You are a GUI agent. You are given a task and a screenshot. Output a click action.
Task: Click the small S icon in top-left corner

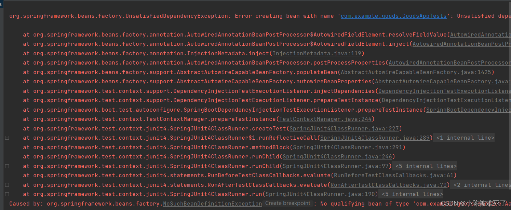[x=2, y=4]
